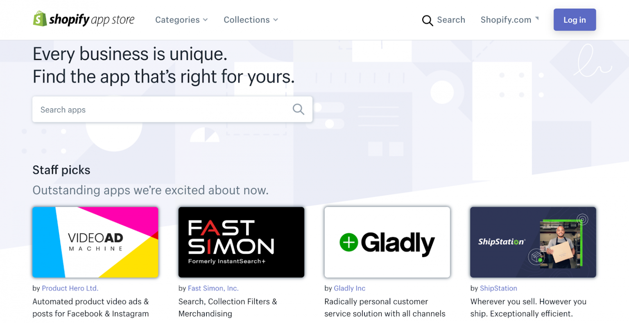This screenshot has width=629, height=323.
Task: Visit the Fast Simon, Inc. developer page
Action: point(213,288)
